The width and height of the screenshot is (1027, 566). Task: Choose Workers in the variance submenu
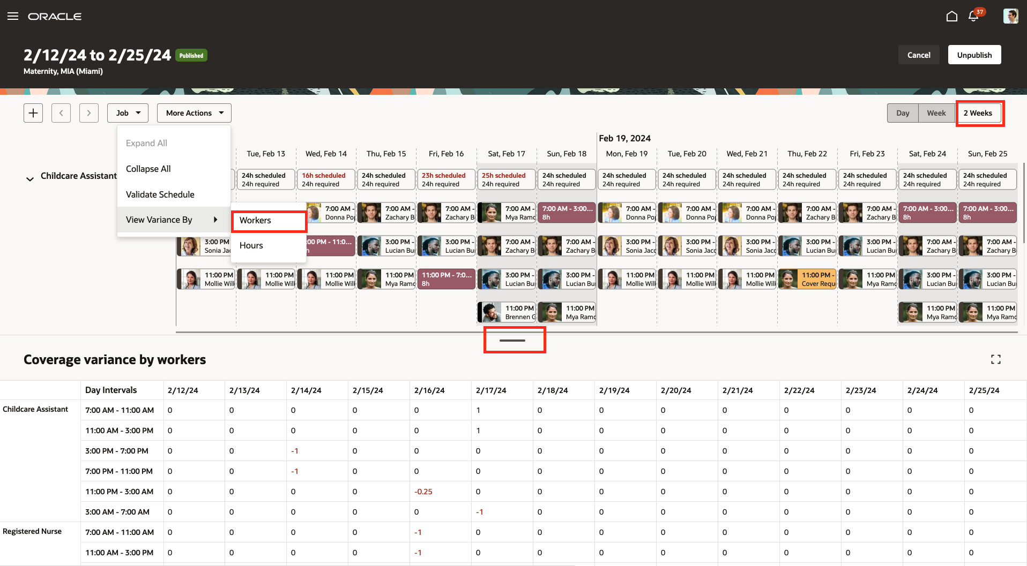coord(269,221)
